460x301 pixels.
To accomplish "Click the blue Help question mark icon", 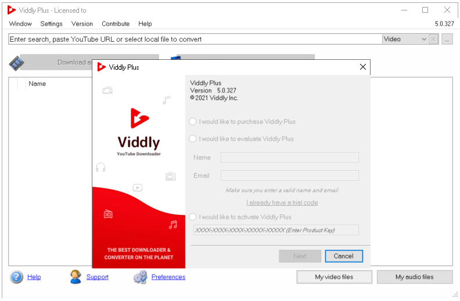I will click(x=16, y=277).
